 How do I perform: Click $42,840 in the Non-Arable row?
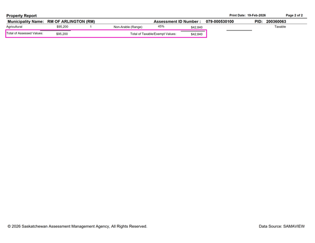(x=196, y=28)
